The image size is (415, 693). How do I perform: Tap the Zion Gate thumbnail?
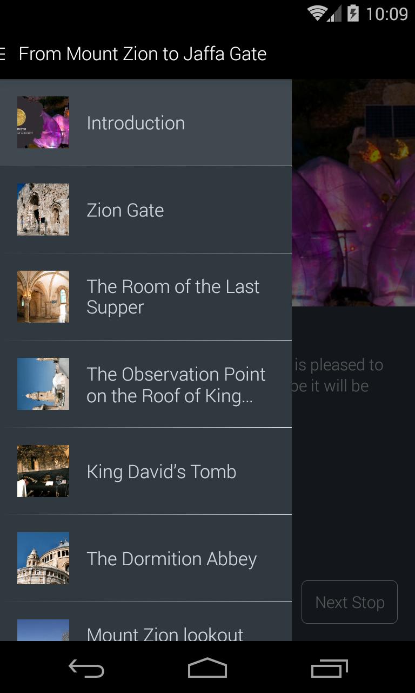click(x=43, y=210)
